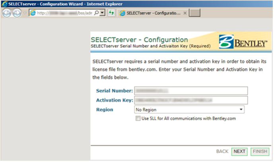Focus the address bar URL field
The width and height of the screenshot is (274, 162).
64,13
